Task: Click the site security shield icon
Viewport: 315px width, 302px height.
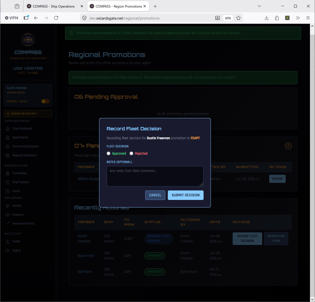Action: 84,18
